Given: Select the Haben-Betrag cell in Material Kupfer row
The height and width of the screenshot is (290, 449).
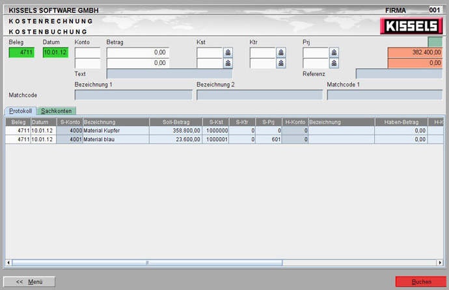Looking at the screenshot, I should (401, 131).
